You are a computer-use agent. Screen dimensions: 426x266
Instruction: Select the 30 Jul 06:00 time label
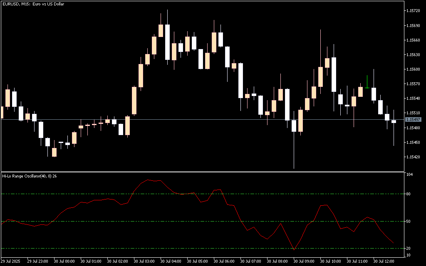click(223, 261)
